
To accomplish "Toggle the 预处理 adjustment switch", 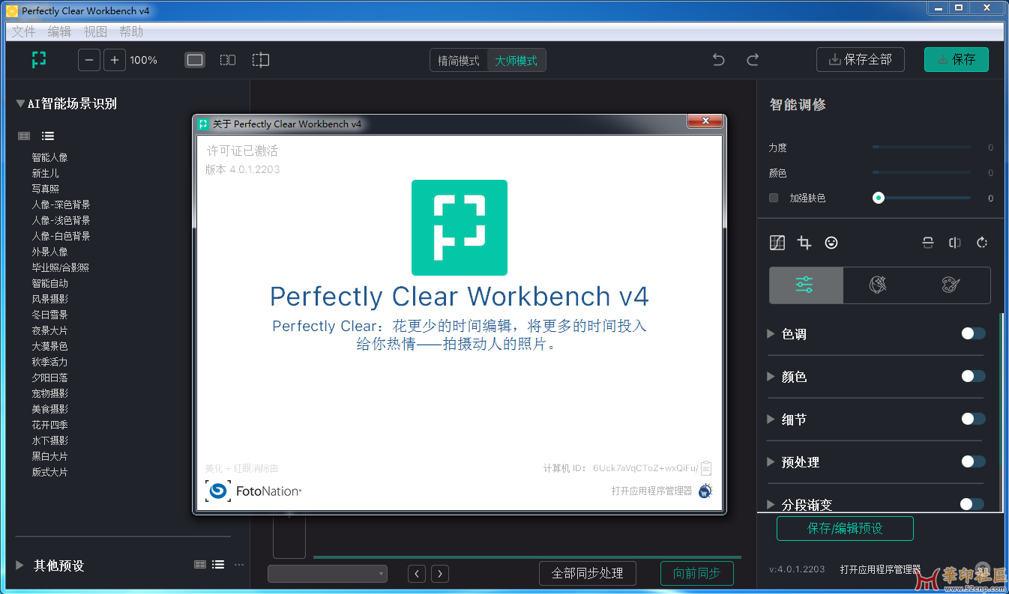I will 973,462.
